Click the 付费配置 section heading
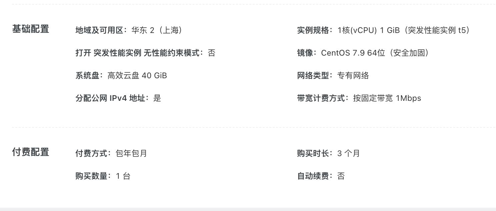 pyautogui.click(x=31, y=152)
